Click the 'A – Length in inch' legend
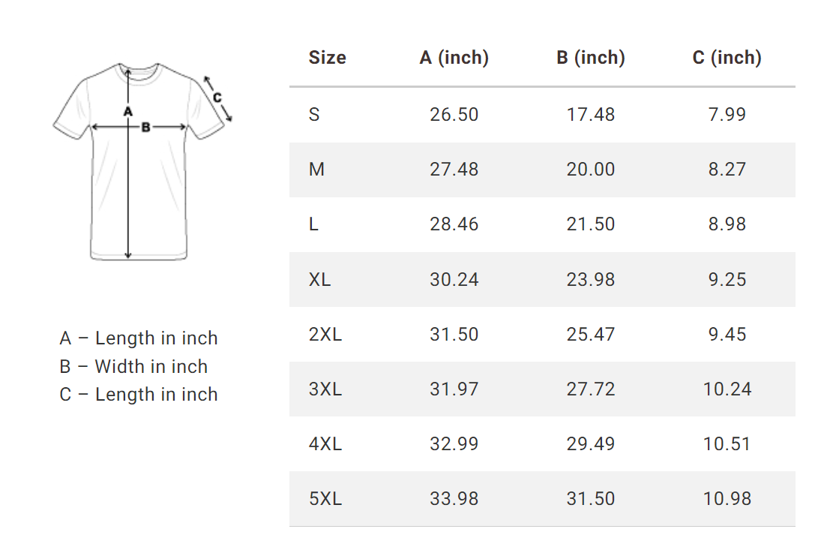This screenshot has width=836, height=550. tap(139, 338)
